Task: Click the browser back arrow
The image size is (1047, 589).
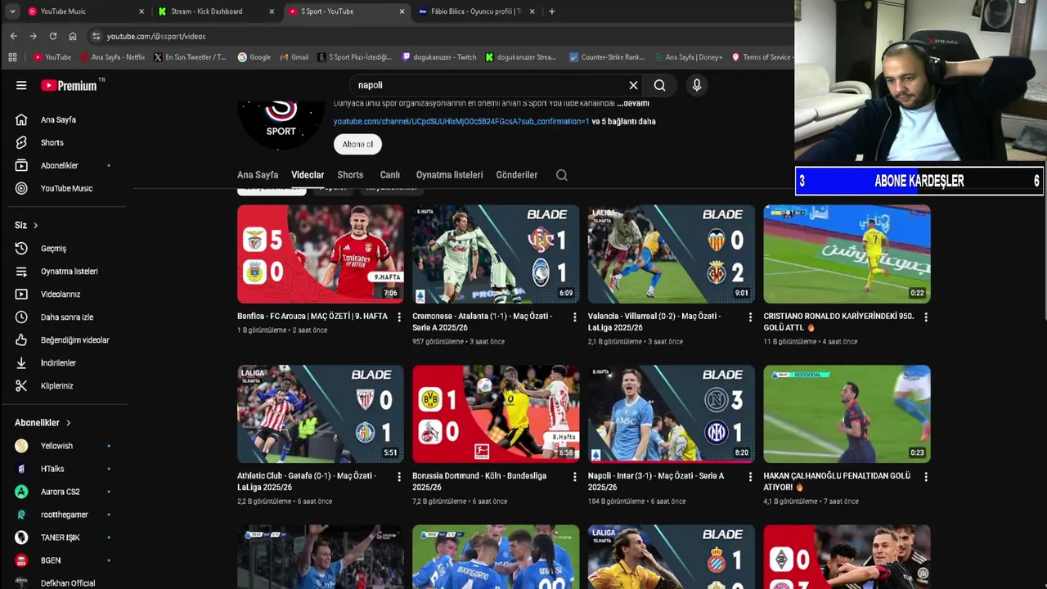Action: click(13, 36)
